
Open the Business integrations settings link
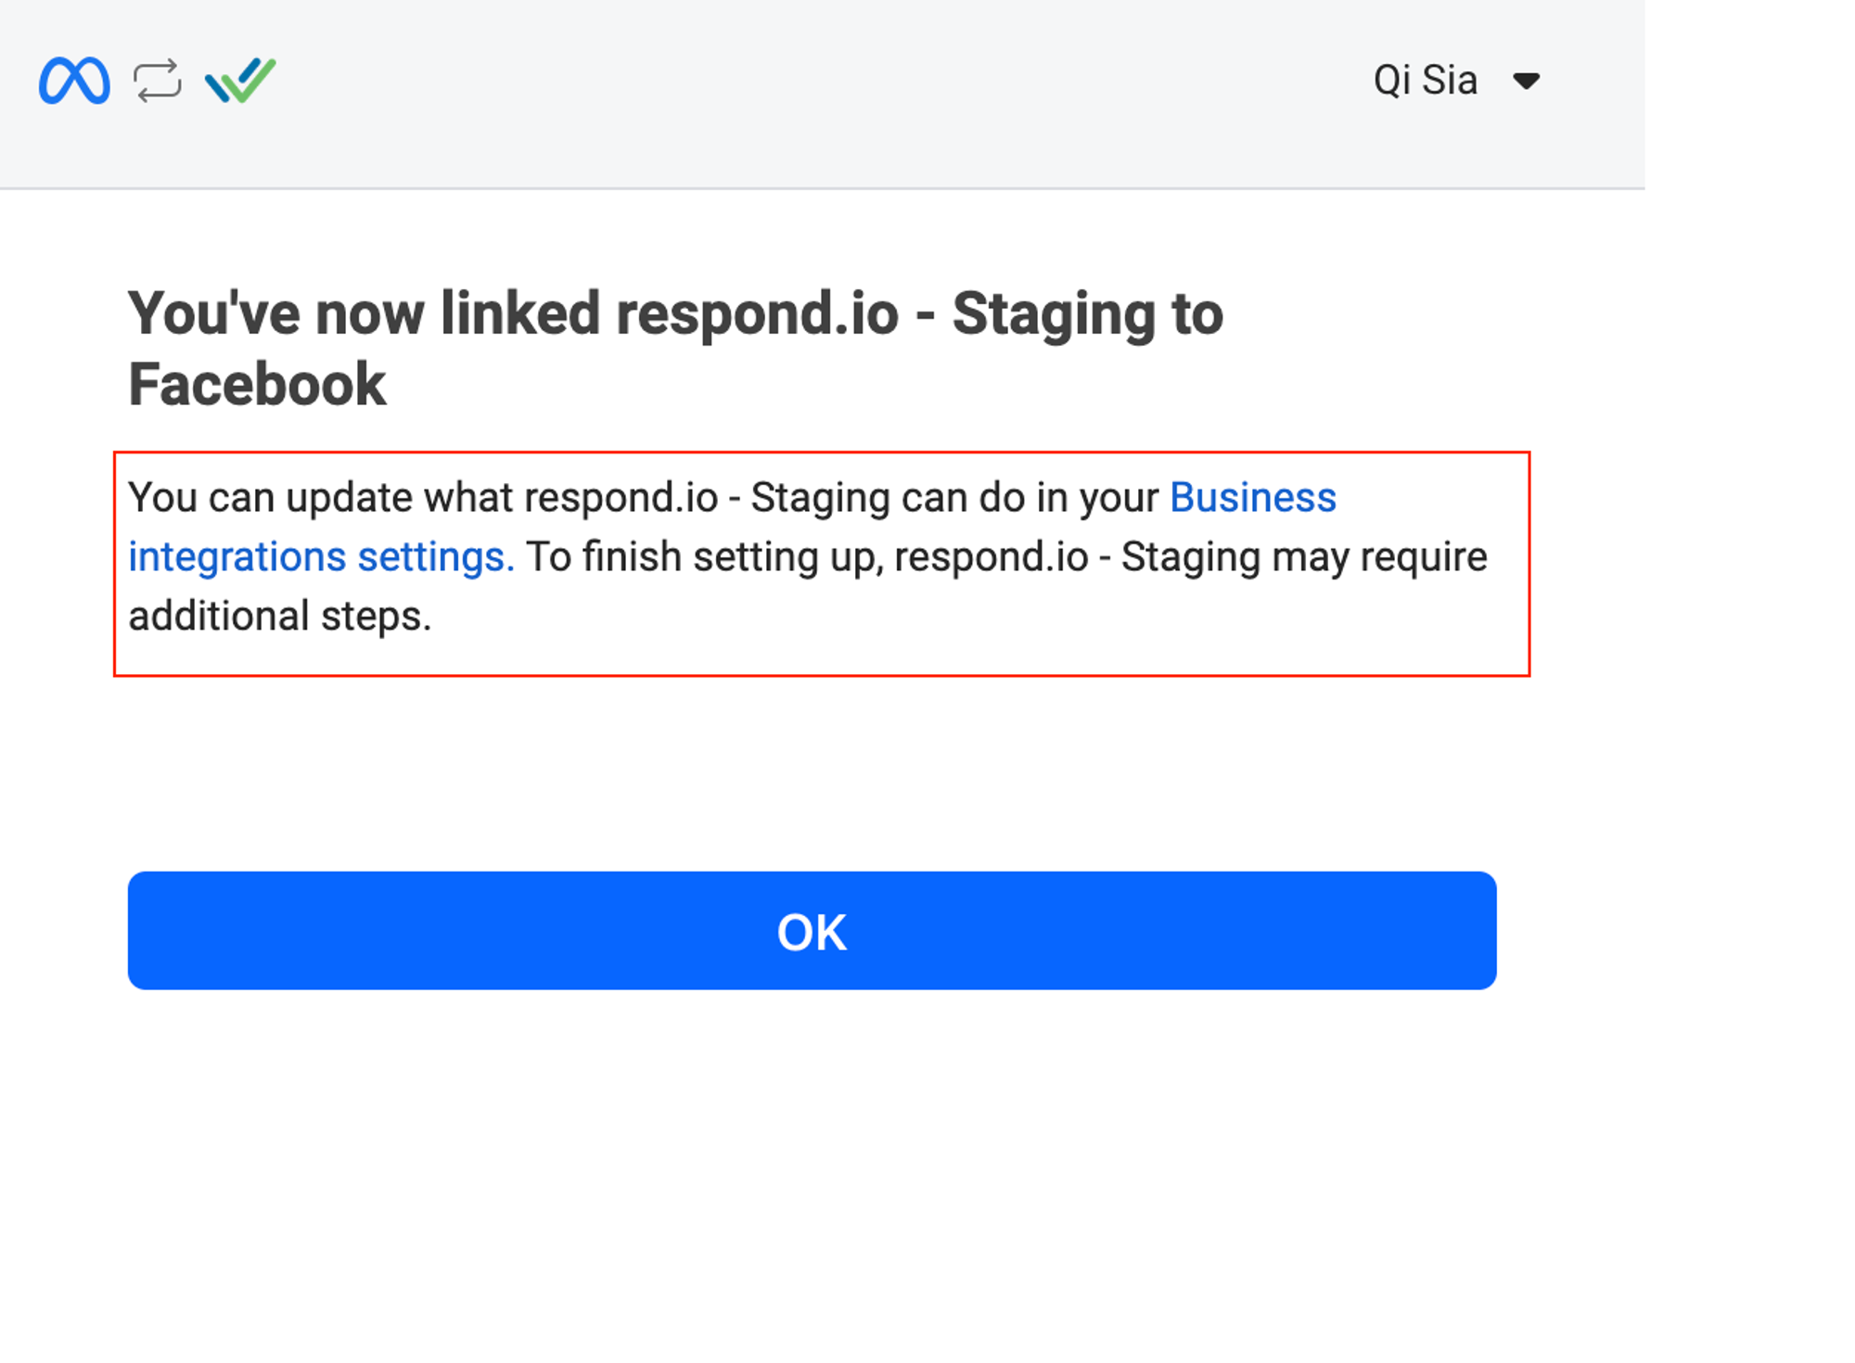[1252, 498]
